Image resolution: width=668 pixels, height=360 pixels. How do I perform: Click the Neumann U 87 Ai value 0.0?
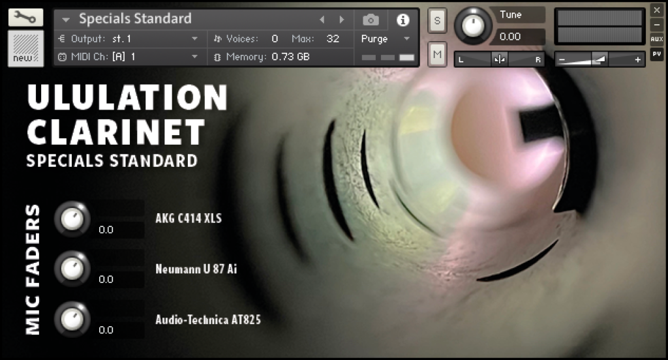tap(106, 280)
